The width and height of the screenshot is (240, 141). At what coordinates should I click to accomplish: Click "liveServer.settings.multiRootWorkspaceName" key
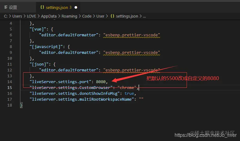(82, 99)
